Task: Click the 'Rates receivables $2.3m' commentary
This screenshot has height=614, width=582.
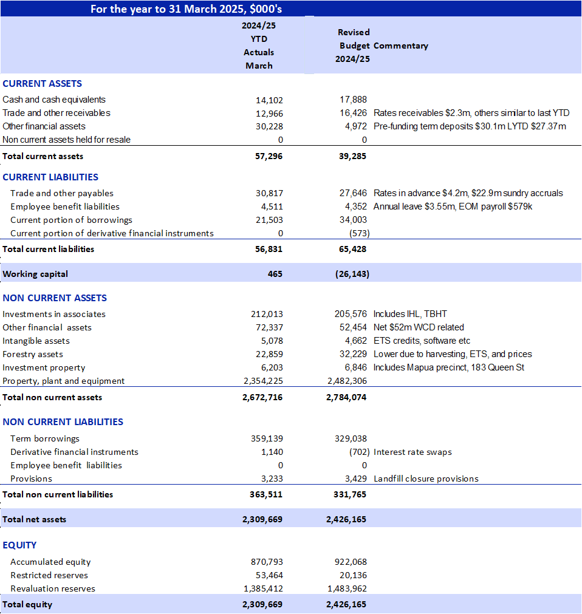Action: pos(471,113)
